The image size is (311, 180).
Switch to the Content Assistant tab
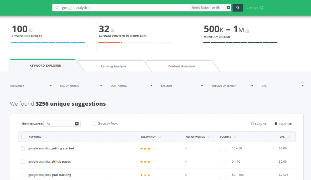pos(182,66)
